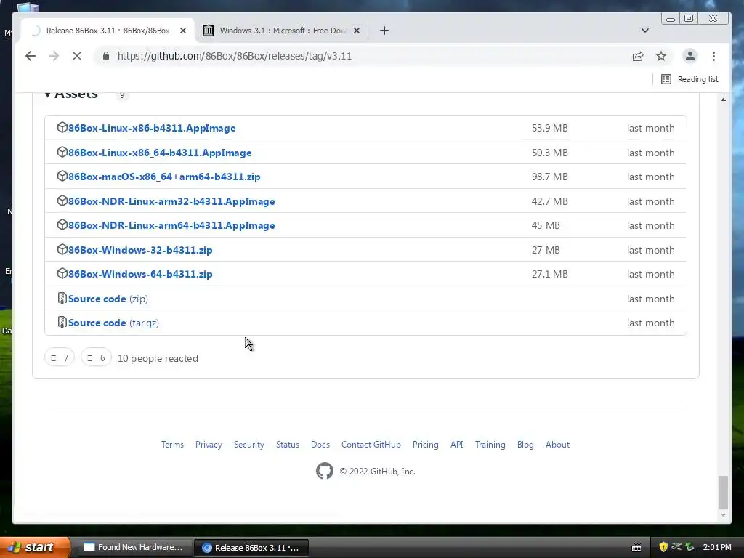Click the security shield tray icon

pos(663,547)
